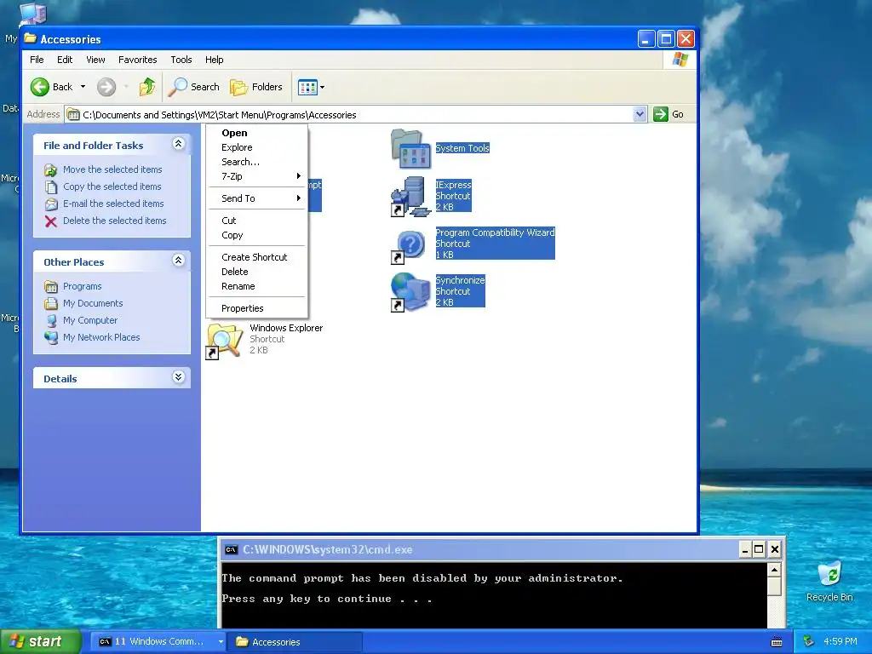Expand the Details panel
872x654 pixels.
coord(178,377)
